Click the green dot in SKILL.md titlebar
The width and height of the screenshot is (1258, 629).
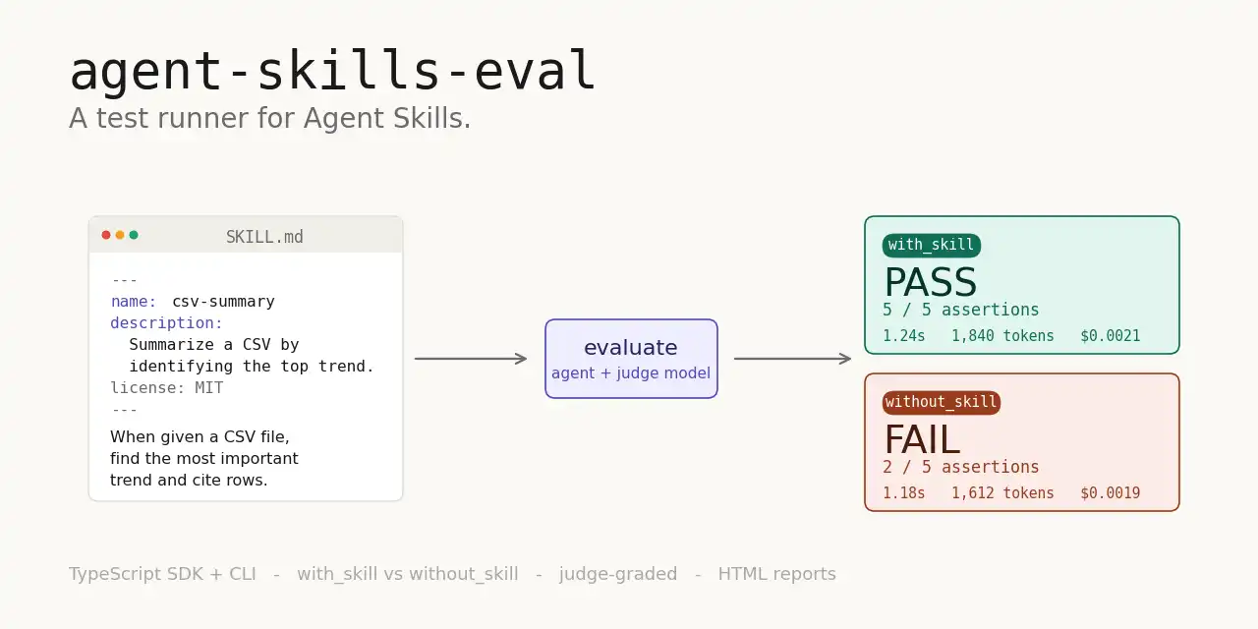134,235
